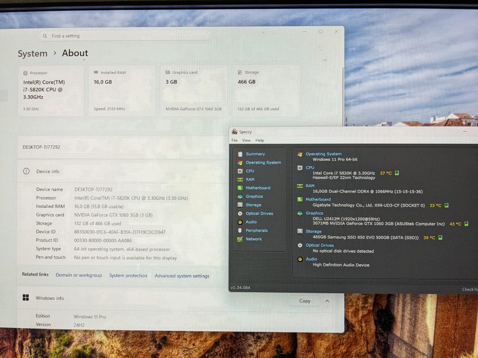Image resolution: width=478 pixels, height=358 pixels.
Task: Click the Device ID value 88350030-01C6-40AF
Action: point(120,232)
